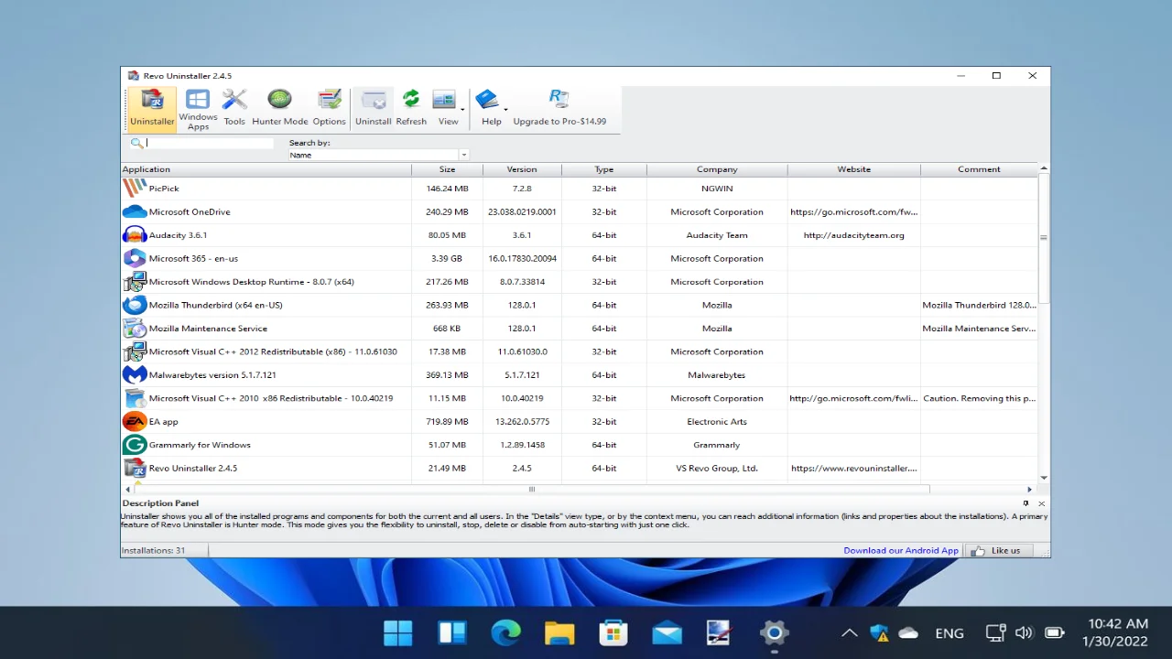Open File Explorer from taskbar
This screenshot has height=659, width=1172.
[x=559, y=632]
